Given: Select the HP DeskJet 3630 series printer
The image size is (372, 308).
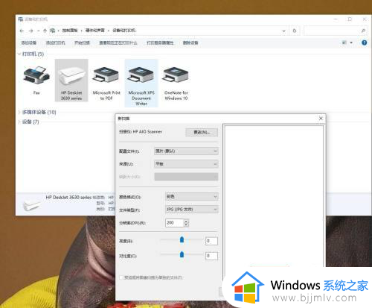Looking at the screenshot, I should coord(71,80).
